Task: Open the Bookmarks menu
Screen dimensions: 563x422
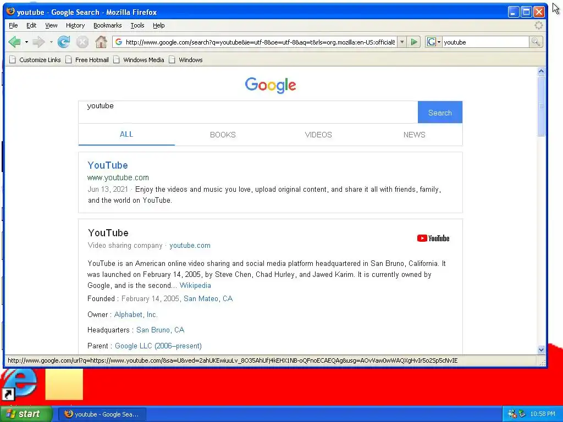Action: pyautogui.click(x=108, y=25)
